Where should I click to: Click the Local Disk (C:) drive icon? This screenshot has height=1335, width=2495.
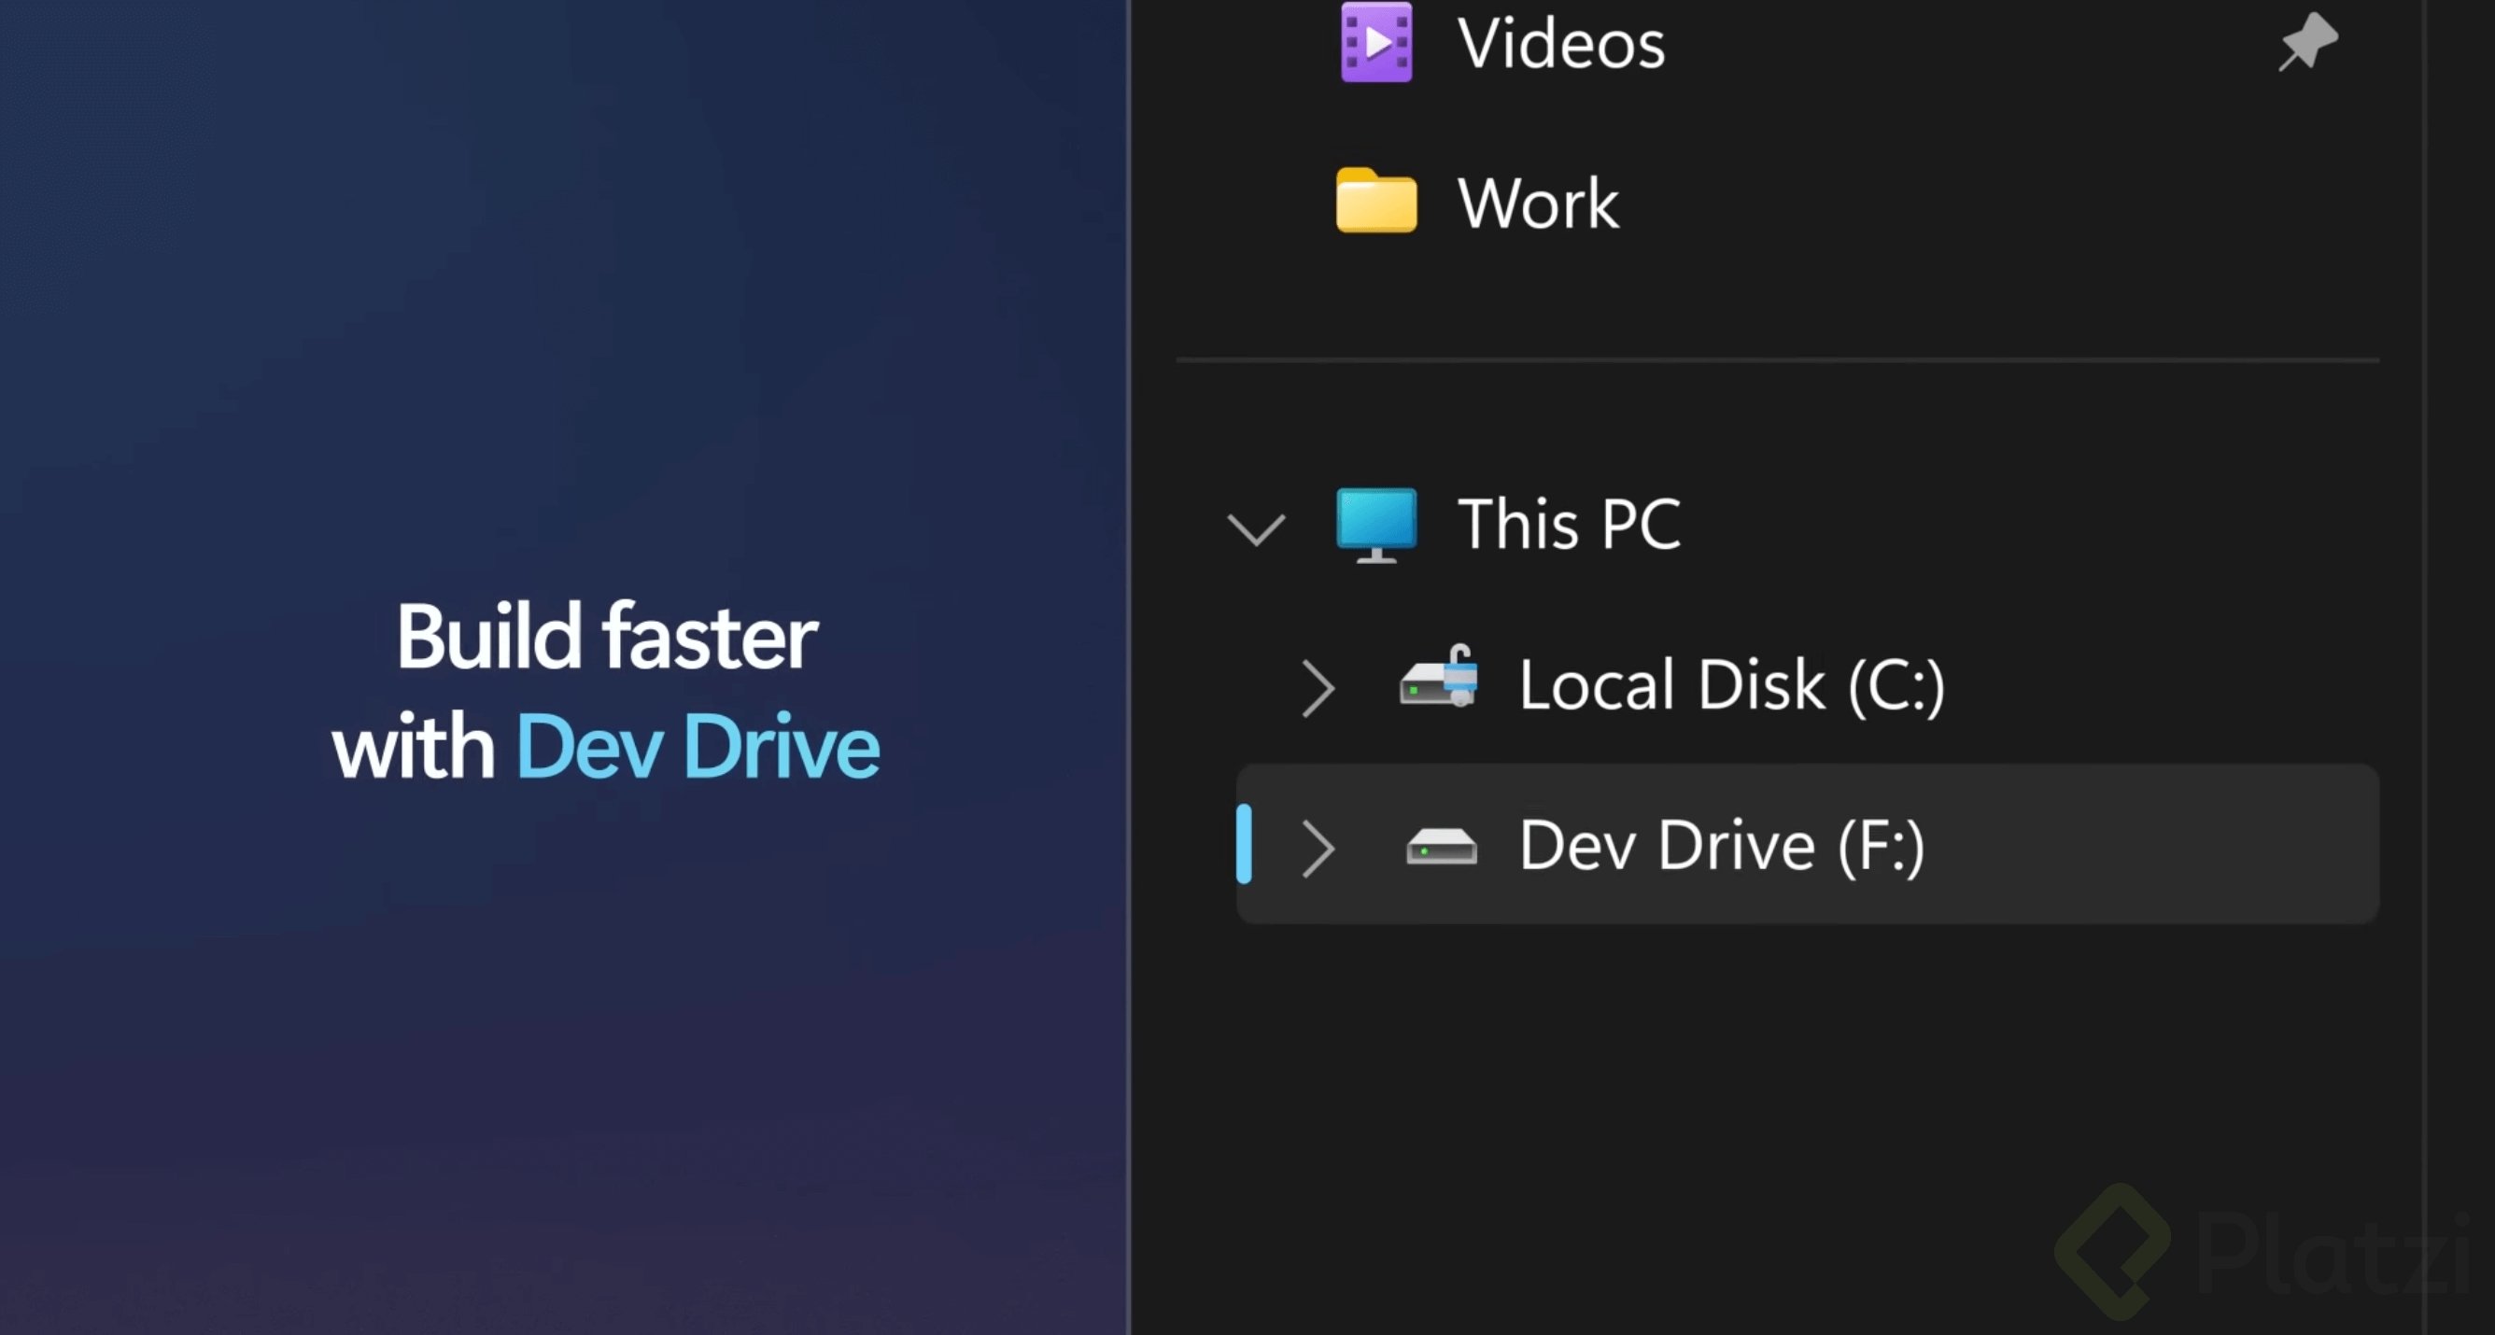(x=1437, y=683)
